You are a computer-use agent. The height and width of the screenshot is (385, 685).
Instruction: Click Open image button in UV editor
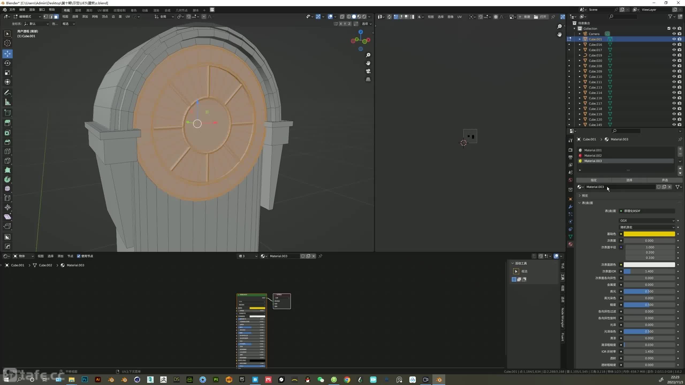click(541, 17)
